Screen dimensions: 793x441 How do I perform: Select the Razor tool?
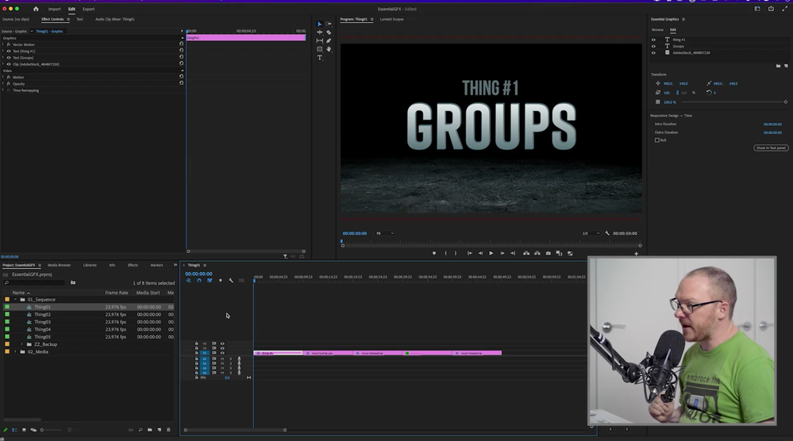pos(329,33)
